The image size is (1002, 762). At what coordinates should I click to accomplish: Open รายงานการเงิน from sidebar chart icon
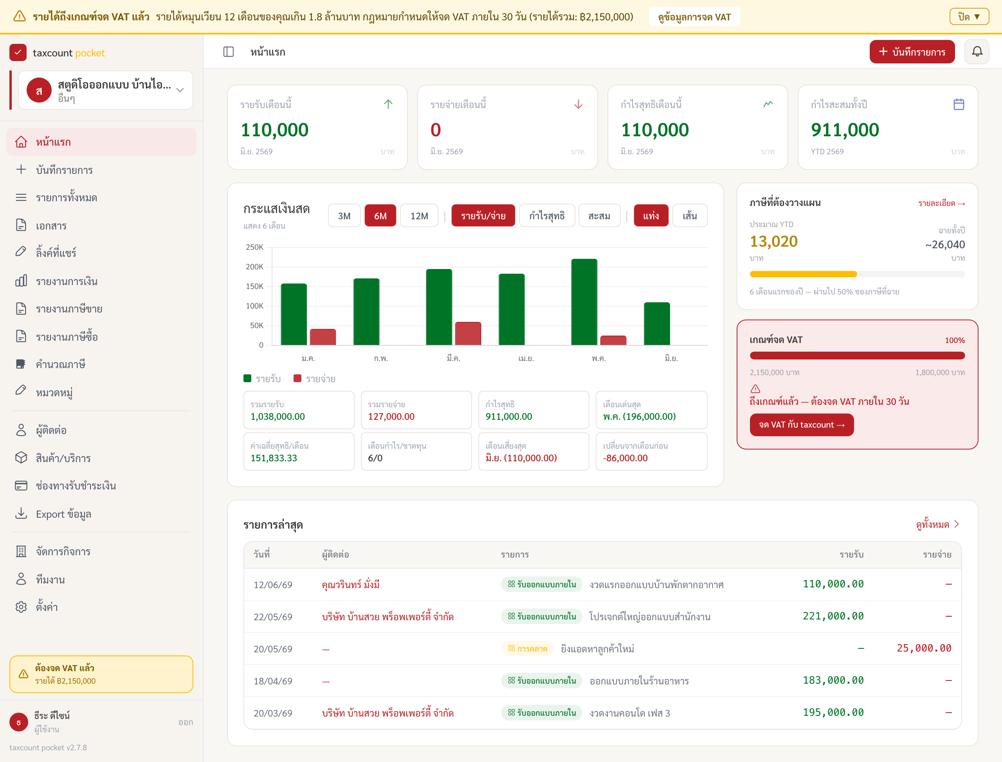point(101,281)
